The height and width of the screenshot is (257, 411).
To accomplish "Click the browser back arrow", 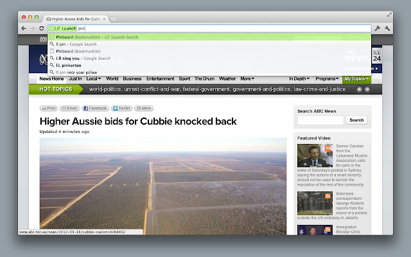I will click(24, 28).
